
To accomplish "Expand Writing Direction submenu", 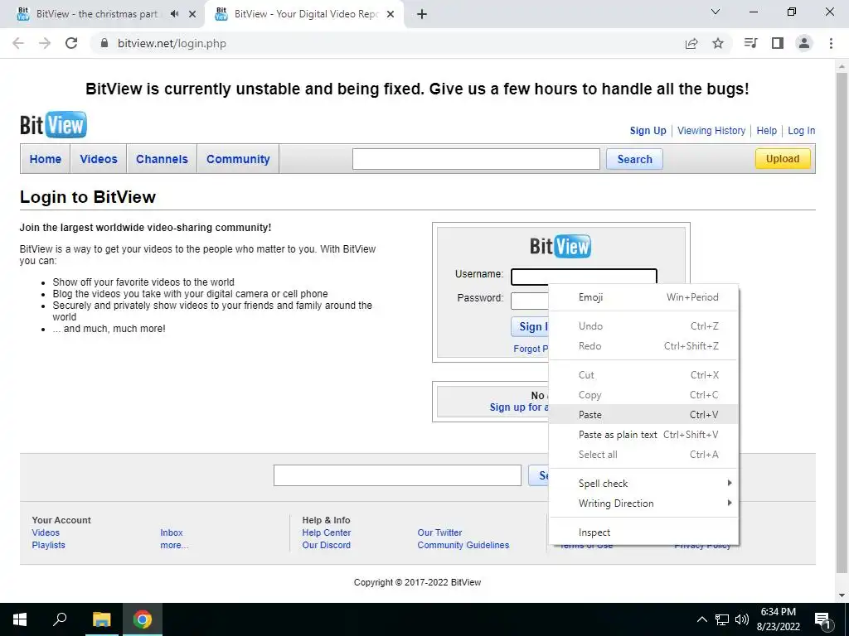I will (x=643, y=503).
